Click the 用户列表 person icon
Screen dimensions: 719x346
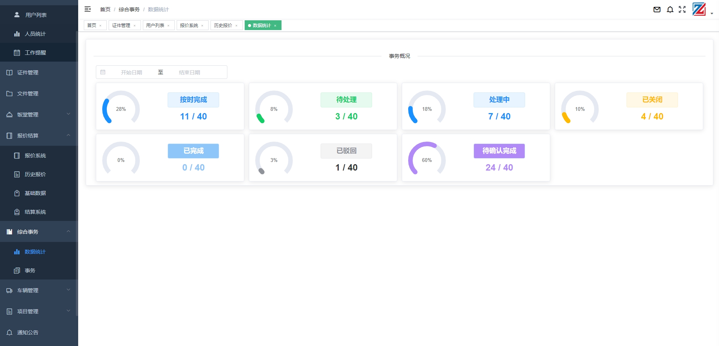pos(17,15)
